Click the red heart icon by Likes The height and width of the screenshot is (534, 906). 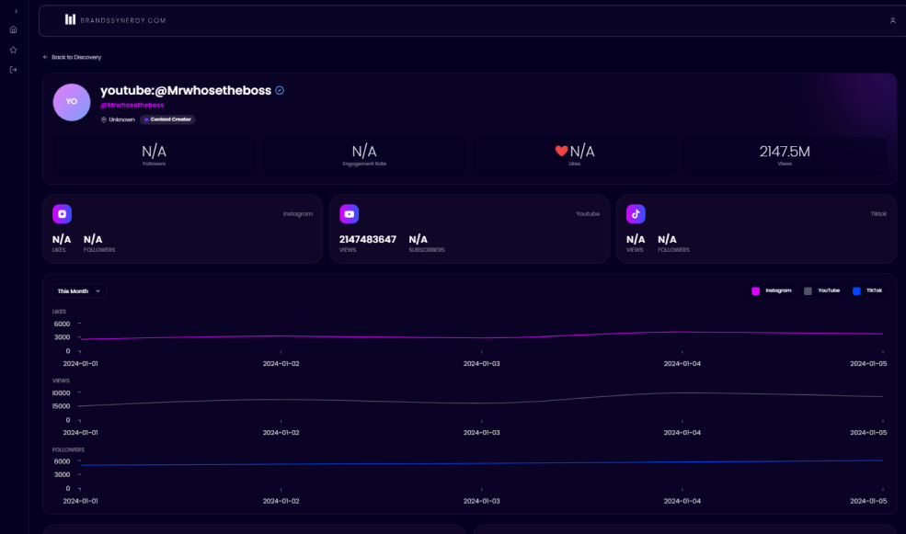[561, 151]
